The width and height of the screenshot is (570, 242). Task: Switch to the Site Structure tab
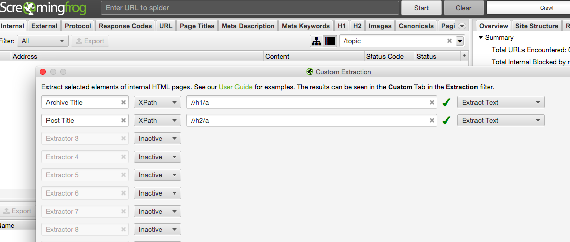[x=537, y=26]
